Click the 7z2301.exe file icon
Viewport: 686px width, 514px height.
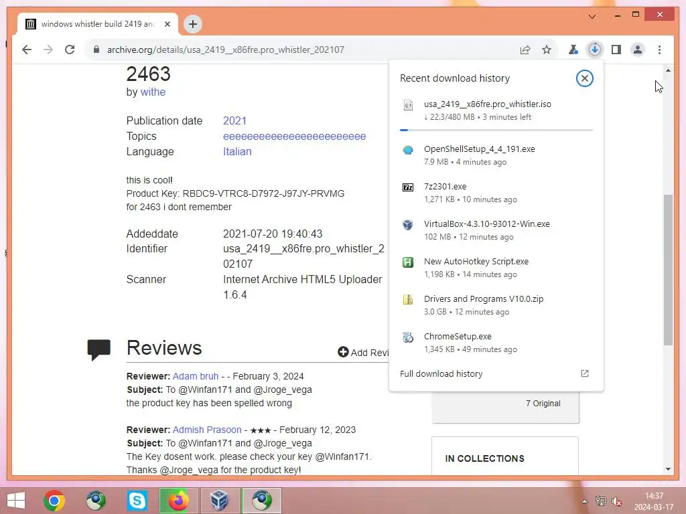pos(408,187)
